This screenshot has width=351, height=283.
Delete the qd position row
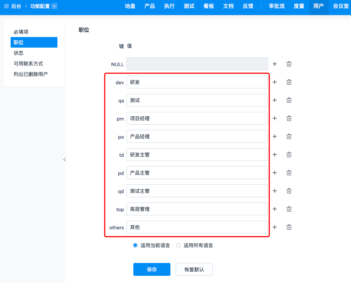(x=289, y=191)
